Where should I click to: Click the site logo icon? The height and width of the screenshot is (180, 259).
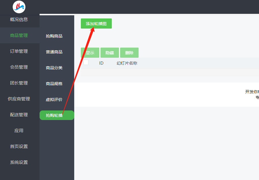tap(19, 7)
